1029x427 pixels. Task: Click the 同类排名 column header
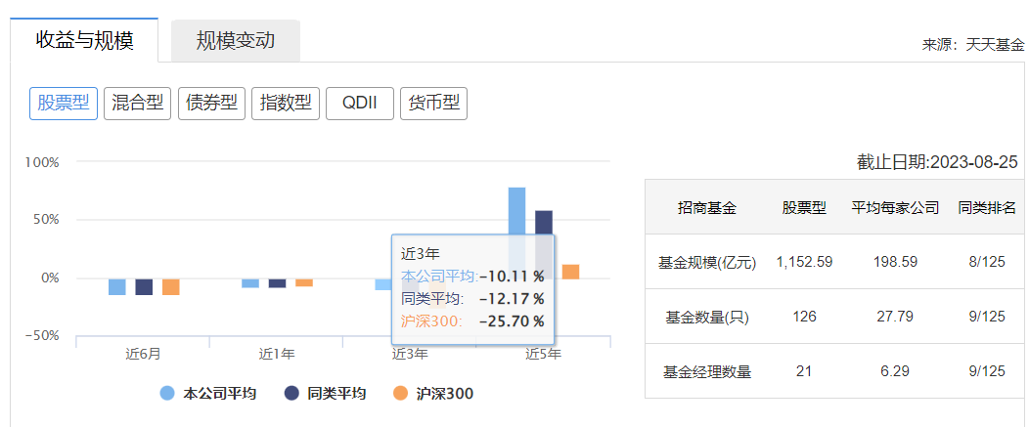click(x=987, y=207)
